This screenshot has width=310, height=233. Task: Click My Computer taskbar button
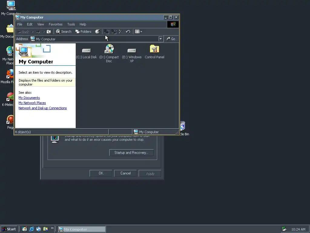point(82,229)
